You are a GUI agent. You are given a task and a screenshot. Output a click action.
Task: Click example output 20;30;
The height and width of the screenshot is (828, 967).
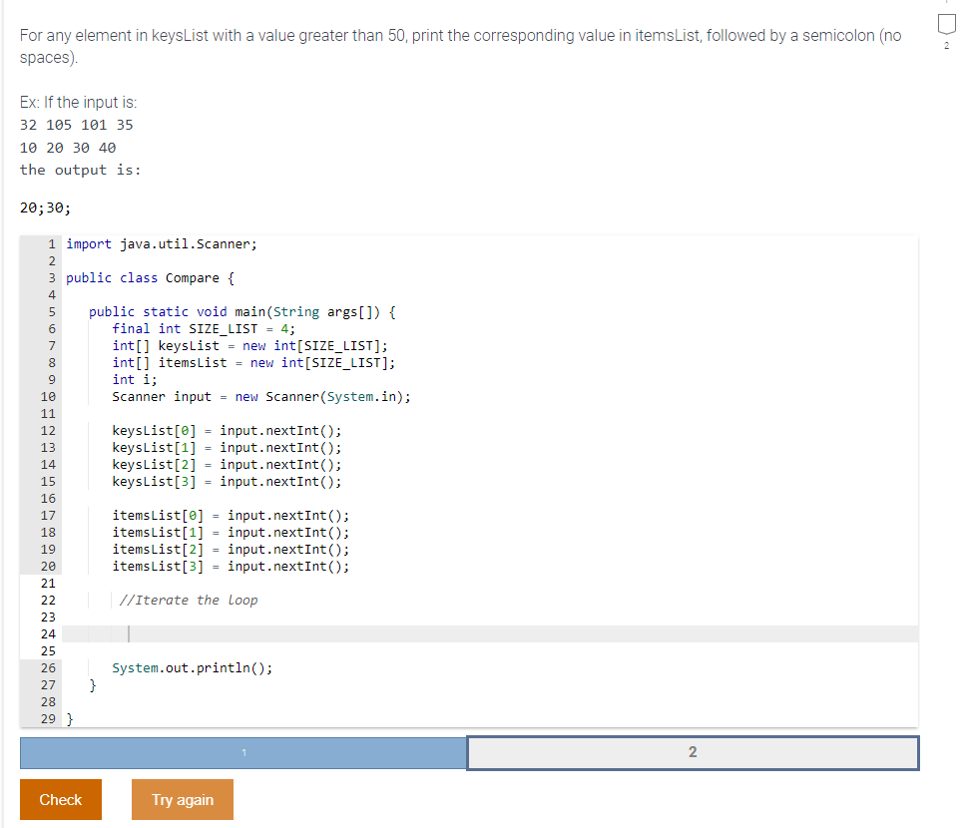(46, 207)
